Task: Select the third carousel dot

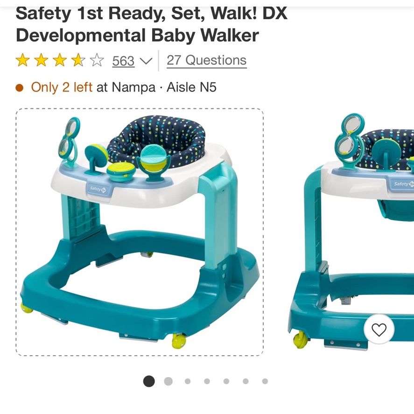Action: (x=188, y=381)
